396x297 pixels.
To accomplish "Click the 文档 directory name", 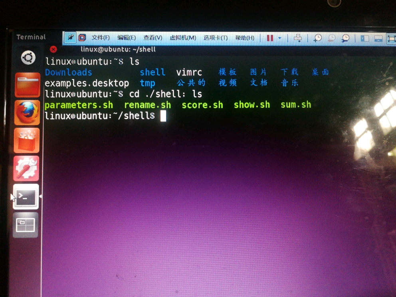I will point(258,83).
